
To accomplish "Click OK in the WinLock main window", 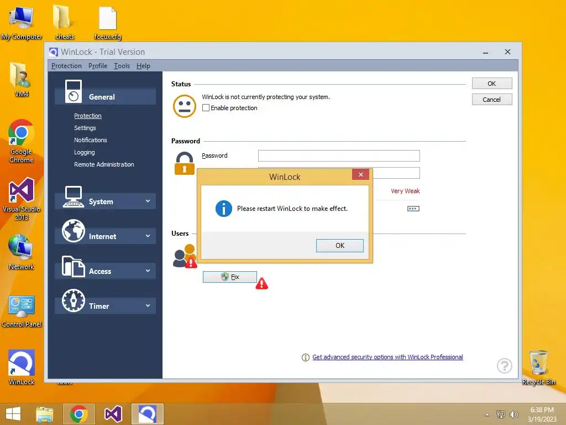I will [x=491, y=84].
